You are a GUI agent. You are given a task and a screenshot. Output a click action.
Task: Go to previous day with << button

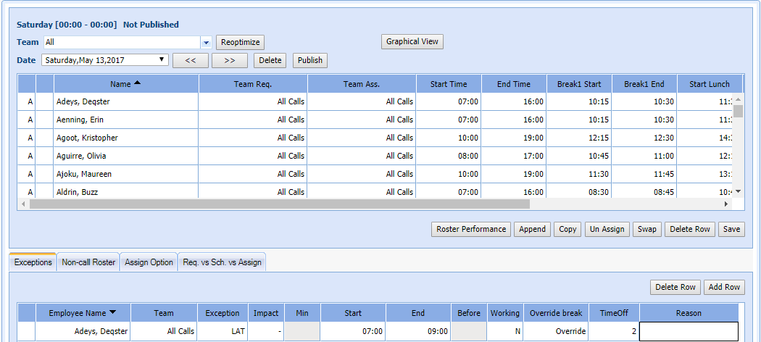[x=191, y=61]
